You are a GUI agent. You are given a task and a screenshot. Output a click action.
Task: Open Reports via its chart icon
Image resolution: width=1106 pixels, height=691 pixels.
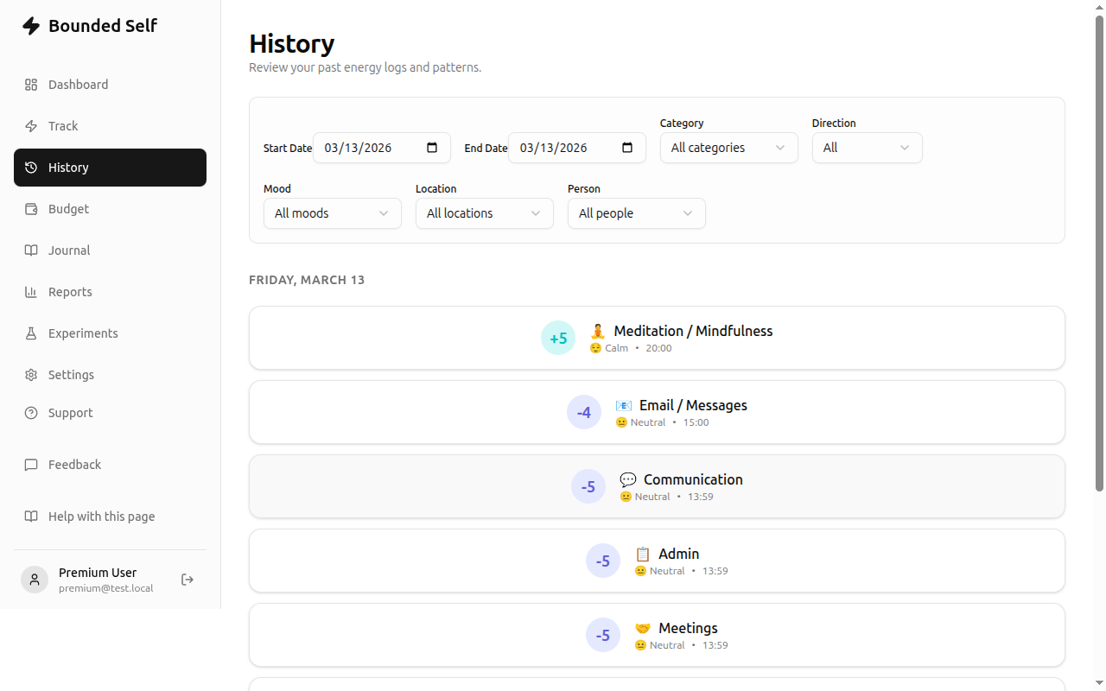(31, 291)
